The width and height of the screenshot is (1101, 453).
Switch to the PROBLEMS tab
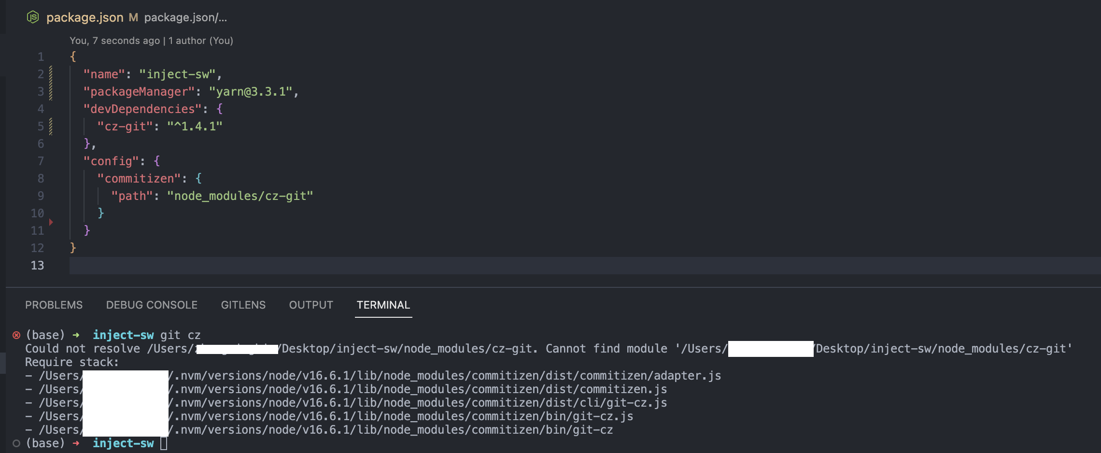(x=54, y=305)
